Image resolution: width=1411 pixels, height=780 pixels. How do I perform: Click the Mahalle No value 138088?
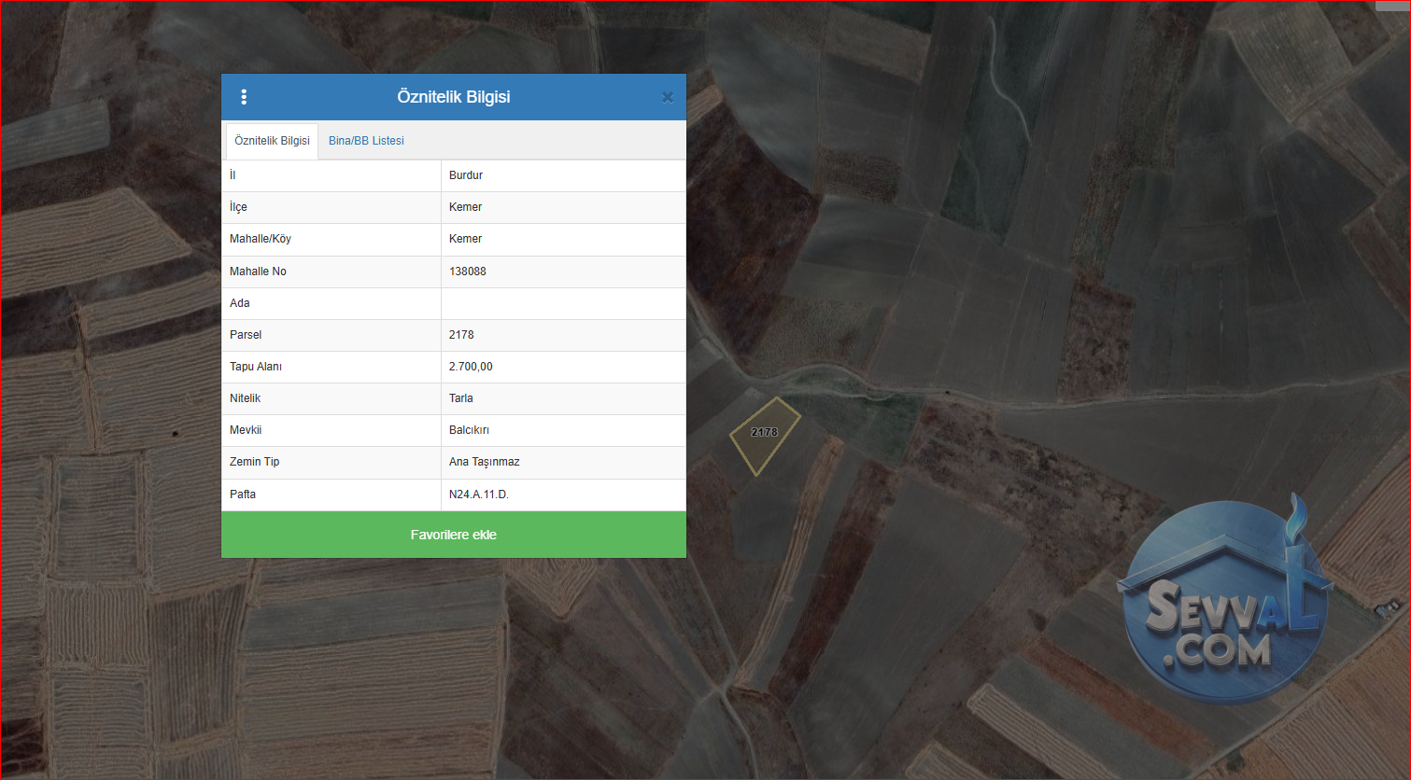[x=468, y=272]
